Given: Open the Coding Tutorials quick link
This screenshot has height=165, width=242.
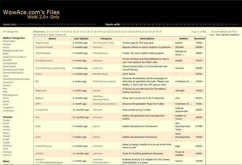Looking at the screenshot, I should [86, 25].
